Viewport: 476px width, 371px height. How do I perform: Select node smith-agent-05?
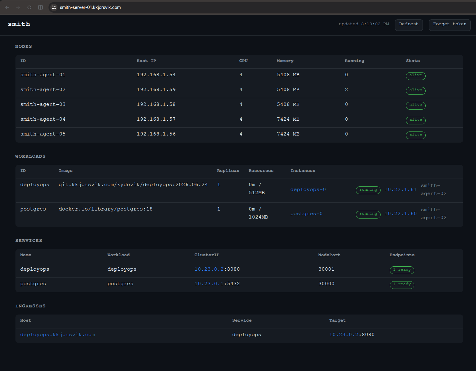43,134
